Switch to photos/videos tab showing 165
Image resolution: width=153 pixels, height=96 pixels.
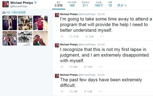coord(72,4)
